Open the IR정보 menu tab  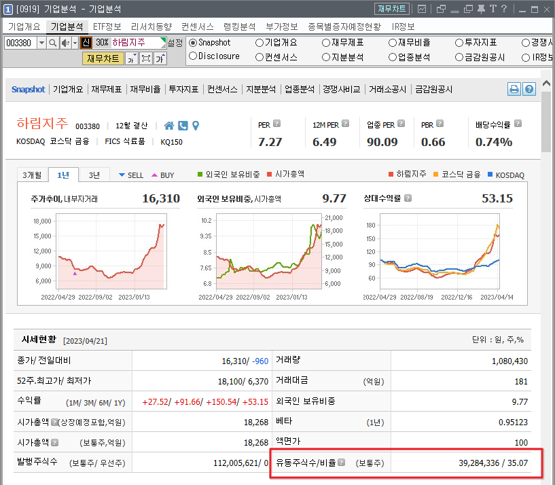point(403,27)
